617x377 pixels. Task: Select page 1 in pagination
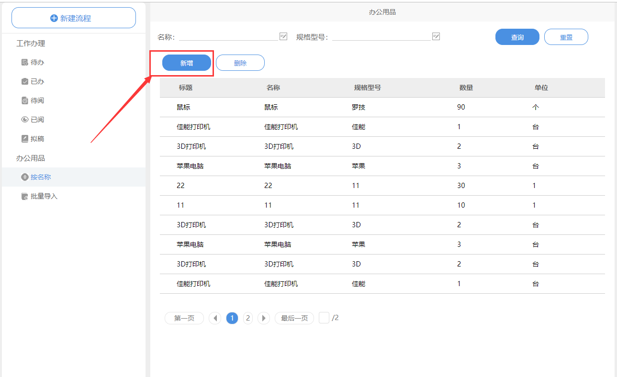pos(232,318)
